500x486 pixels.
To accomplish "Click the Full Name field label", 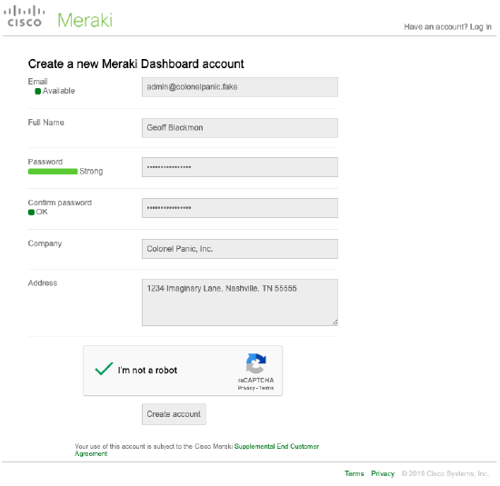I will [x=46, y=123].
